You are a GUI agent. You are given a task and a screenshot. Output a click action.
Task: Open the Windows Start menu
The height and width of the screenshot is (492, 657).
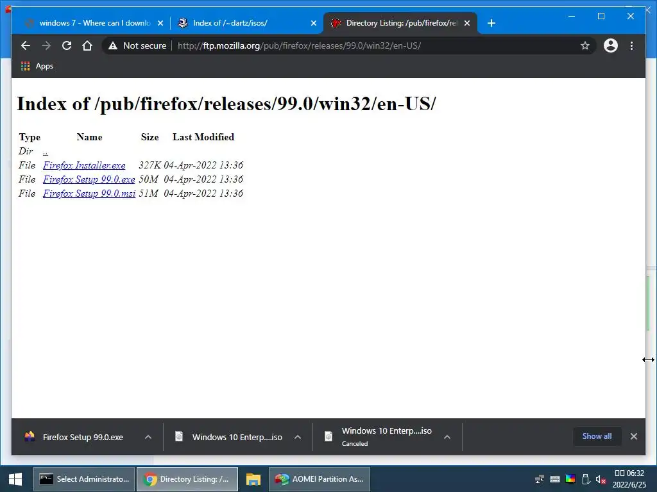pyautogui.click(x=15, y=479)
